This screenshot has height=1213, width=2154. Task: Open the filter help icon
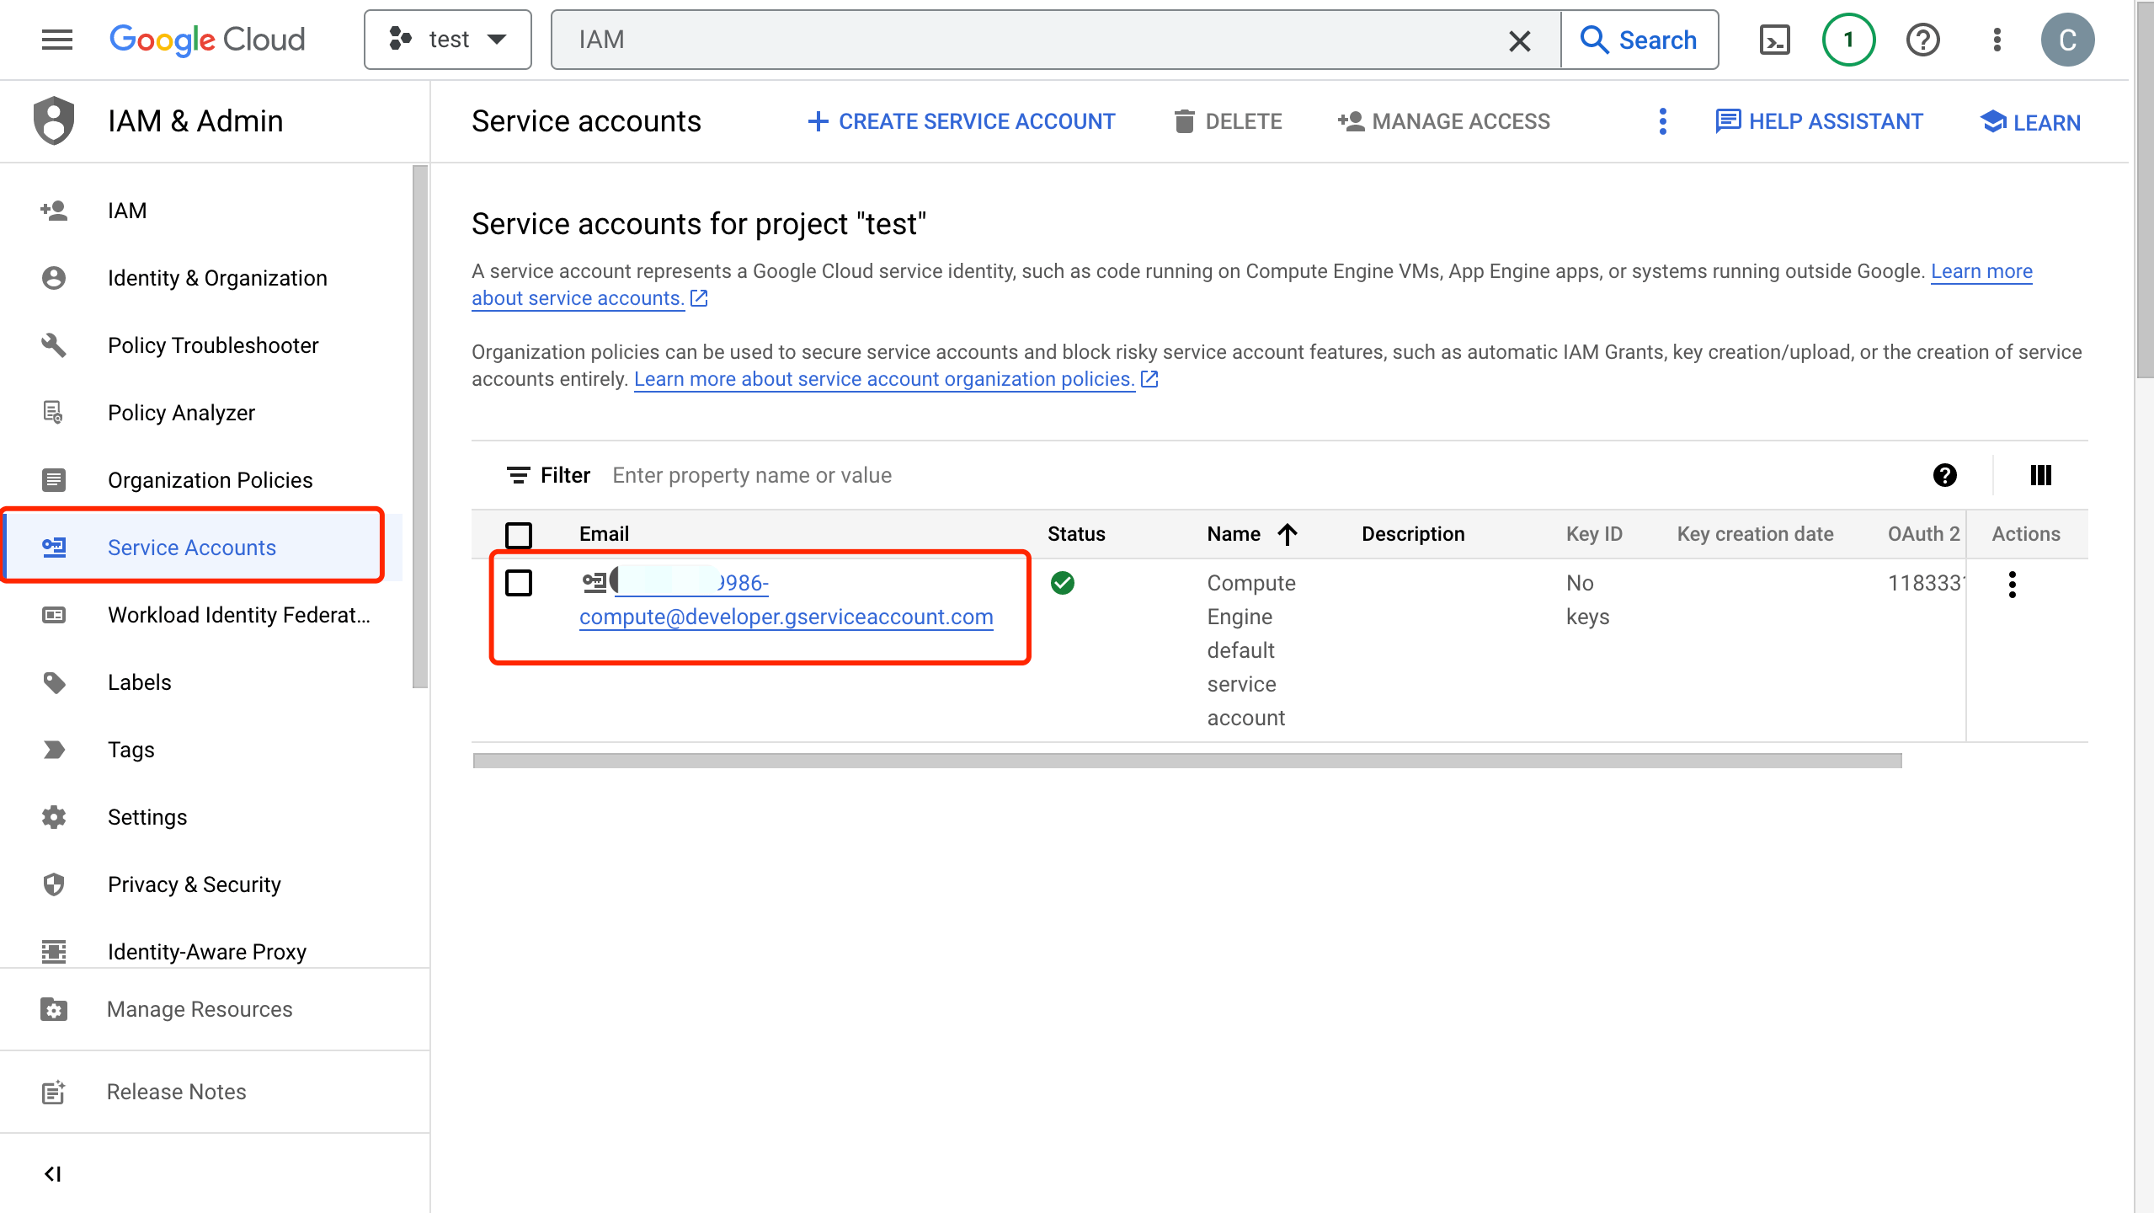pos(1944,475)
